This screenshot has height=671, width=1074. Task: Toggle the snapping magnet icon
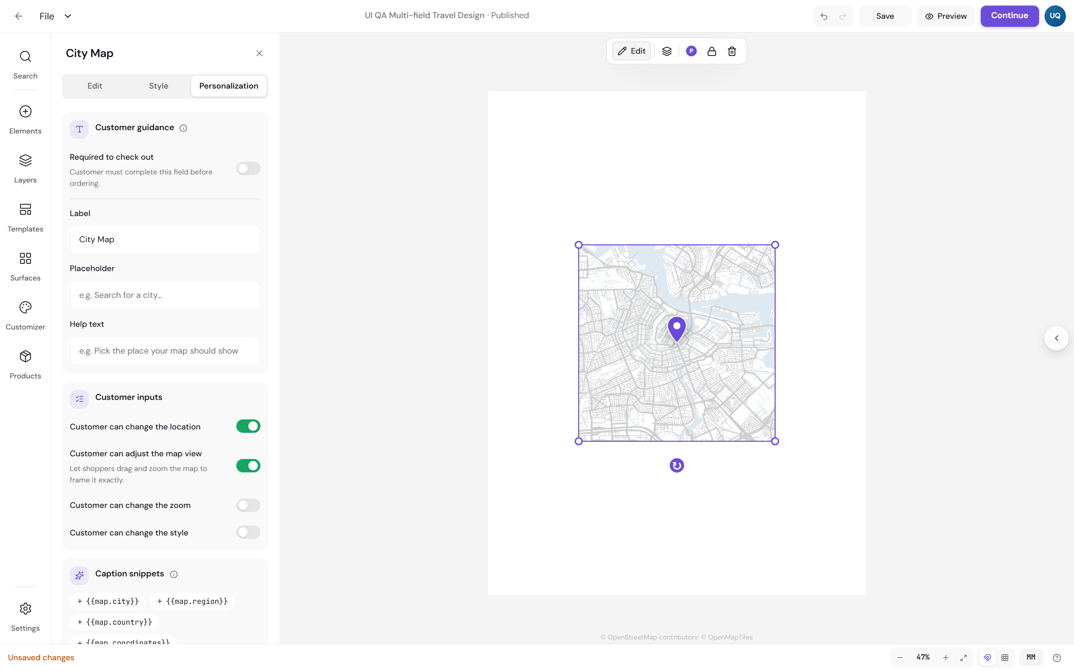point(987,657)
